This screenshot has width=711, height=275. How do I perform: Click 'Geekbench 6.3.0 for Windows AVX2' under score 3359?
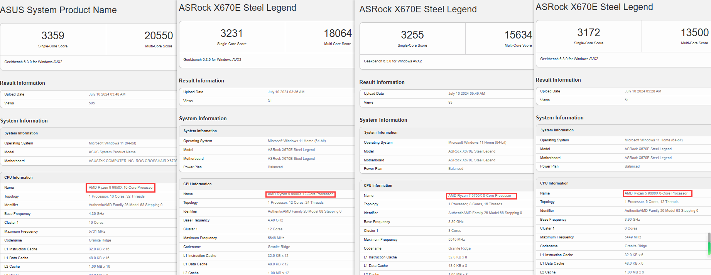click(x=33, y=62)
